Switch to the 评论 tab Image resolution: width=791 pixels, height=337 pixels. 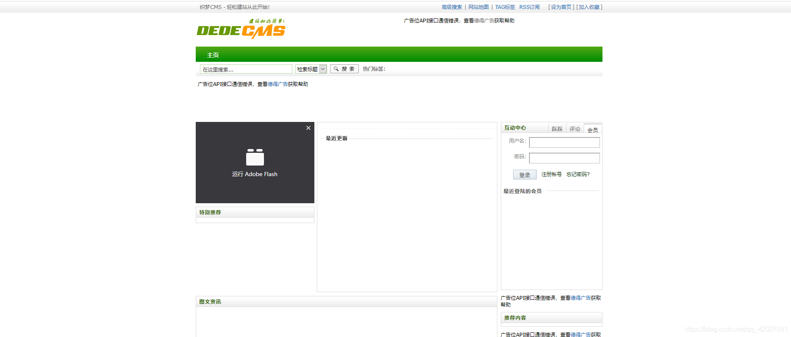tap(575, 129)
